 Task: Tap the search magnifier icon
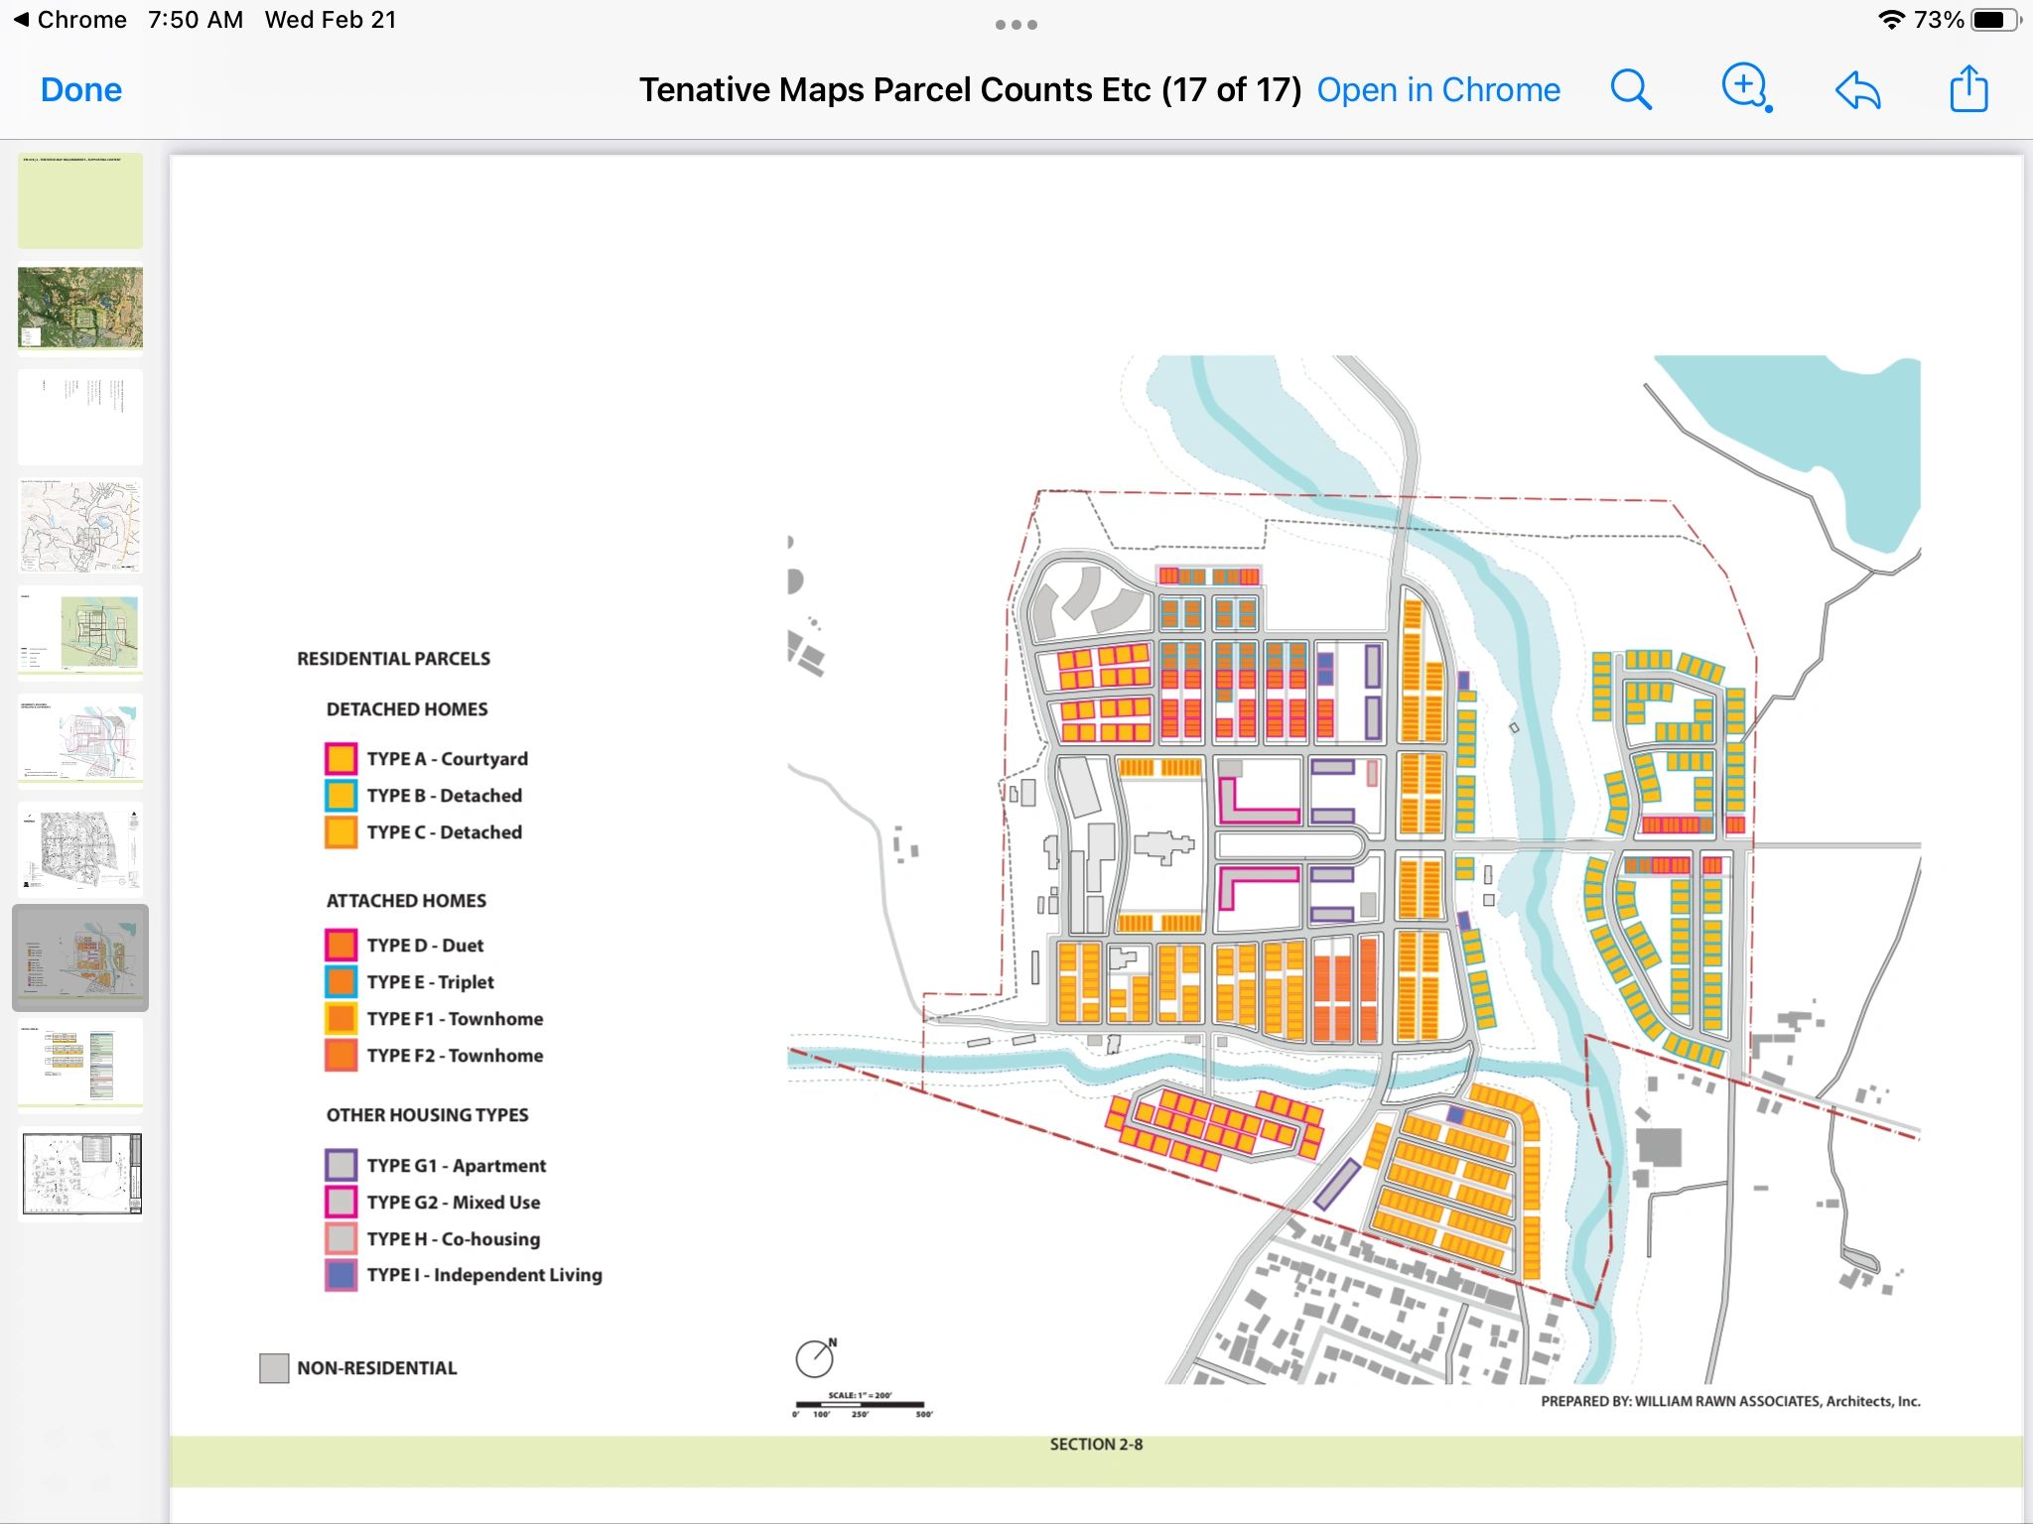pyautogui.click(x=1630, y=90)
